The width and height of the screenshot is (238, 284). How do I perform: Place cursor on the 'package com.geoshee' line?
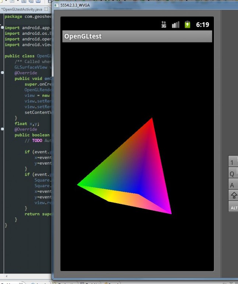(x=28, y=17)
